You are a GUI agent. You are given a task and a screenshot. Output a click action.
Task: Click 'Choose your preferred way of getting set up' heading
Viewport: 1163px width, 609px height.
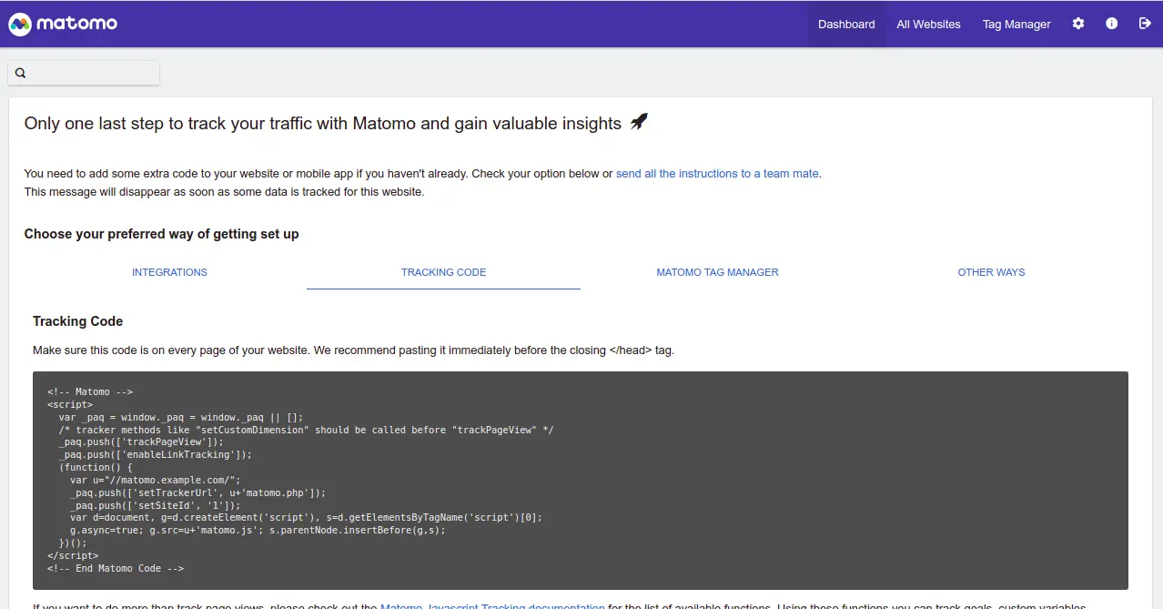pyautogui.click(x=161, y=234)
